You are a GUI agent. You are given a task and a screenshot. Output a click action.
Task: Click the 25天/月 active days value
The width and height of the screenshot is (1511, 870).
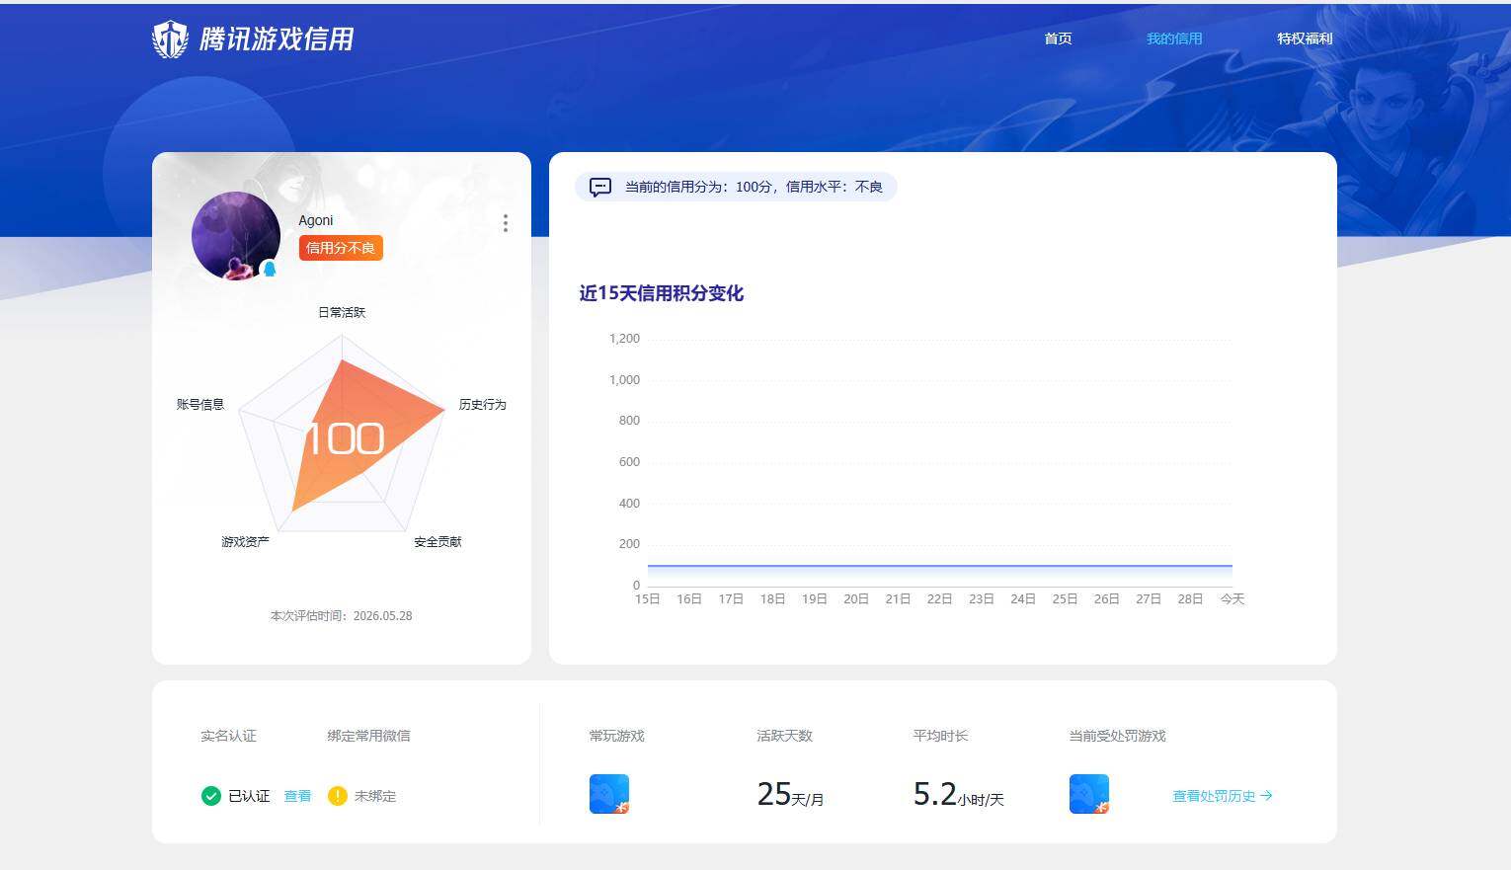point(790,794)
